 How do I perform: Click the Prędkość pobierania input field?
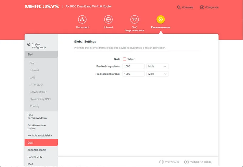[x=133, y=74]
